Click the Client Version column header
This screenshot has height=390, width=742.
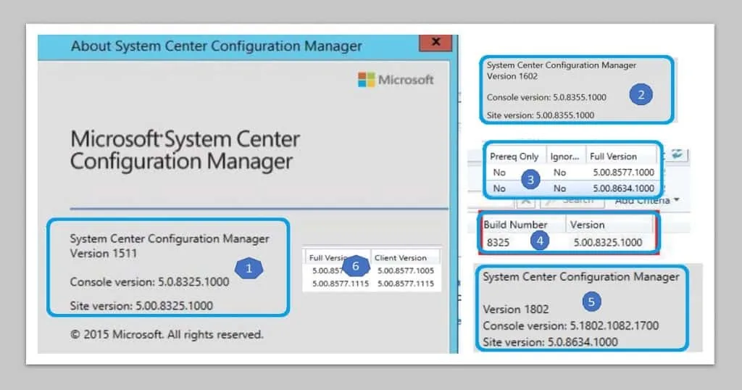(x=402, y=257)
